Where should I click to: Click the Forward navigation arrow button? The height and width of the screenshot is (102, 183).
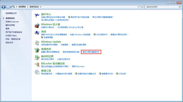click(8, 7)
